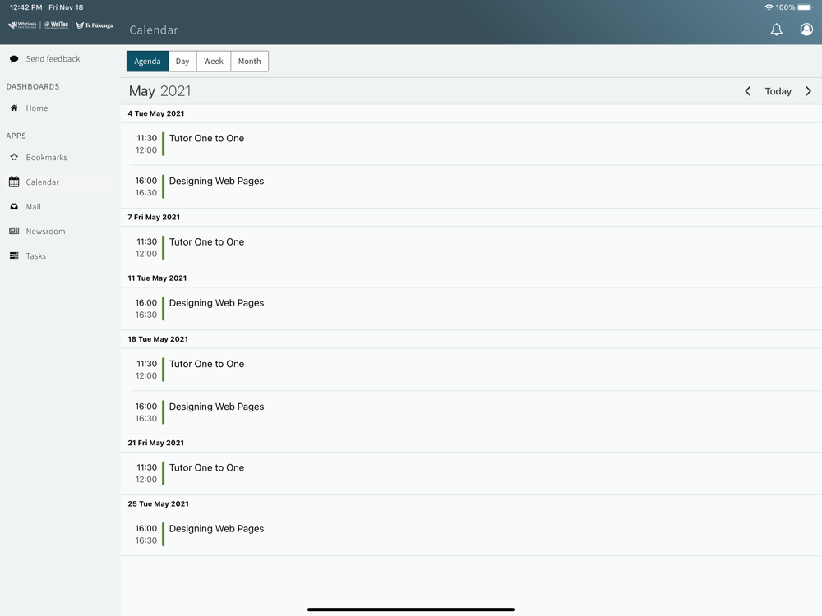Click the Mail inbox icon
822x616 pixels.
[x=14, y=206]
